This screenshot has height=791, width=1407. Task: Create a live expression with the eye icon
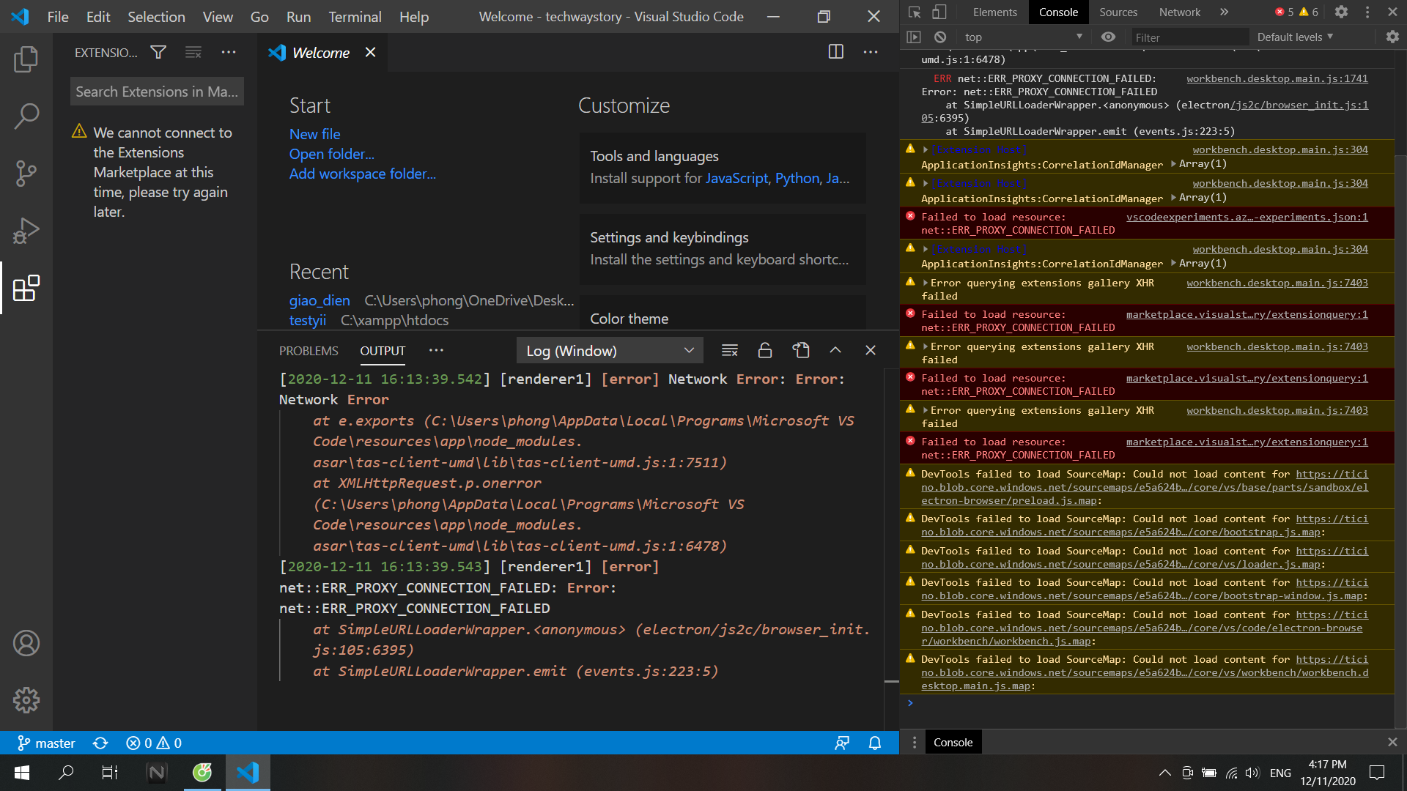click(1108, 37)
